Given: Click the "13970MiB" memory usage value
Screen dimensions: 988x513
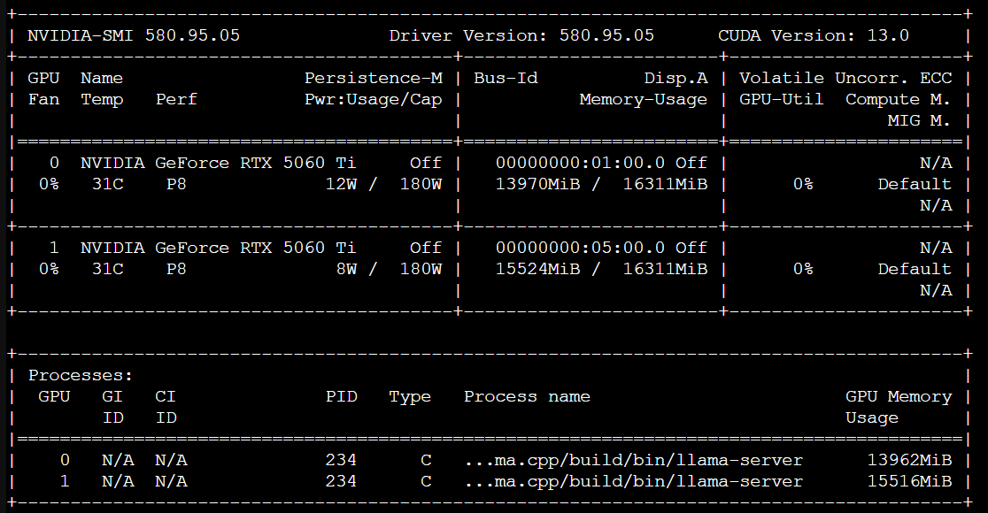Looking at the screenshot, I should 538,185.
